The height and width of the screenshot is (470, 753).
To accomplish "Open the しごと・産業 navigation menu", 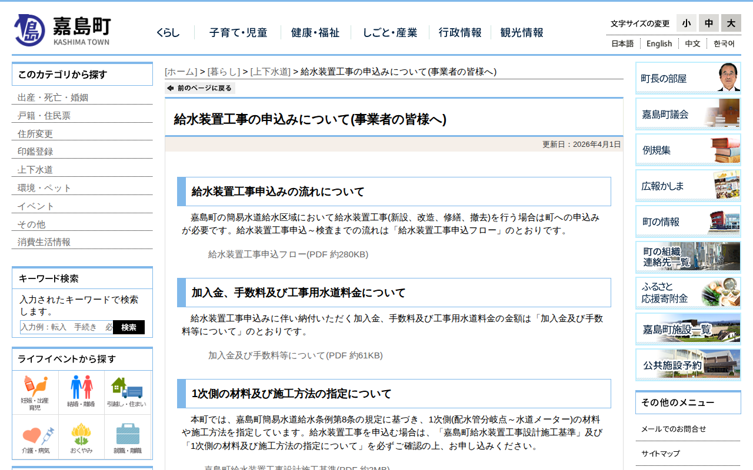I will pyautogui.click(x=390, y=33).
